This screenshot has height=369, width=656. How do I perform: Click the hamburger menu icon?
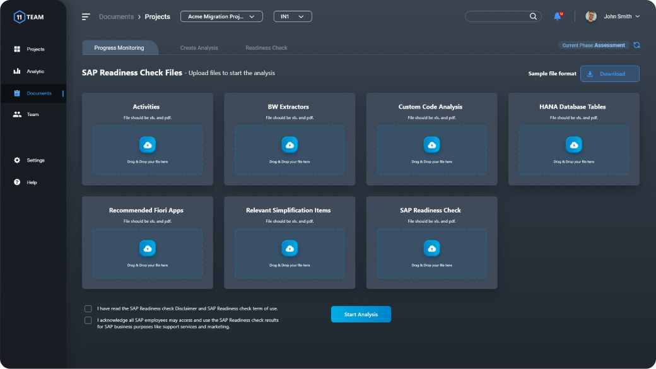pos(86,17)
